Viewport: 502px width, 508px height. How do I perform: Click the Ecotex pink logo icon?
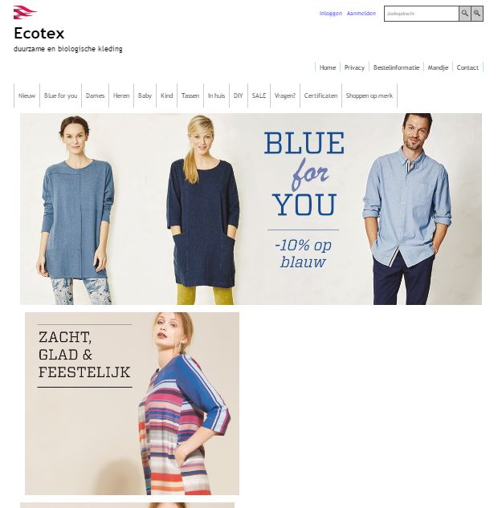tap(25, 12)
